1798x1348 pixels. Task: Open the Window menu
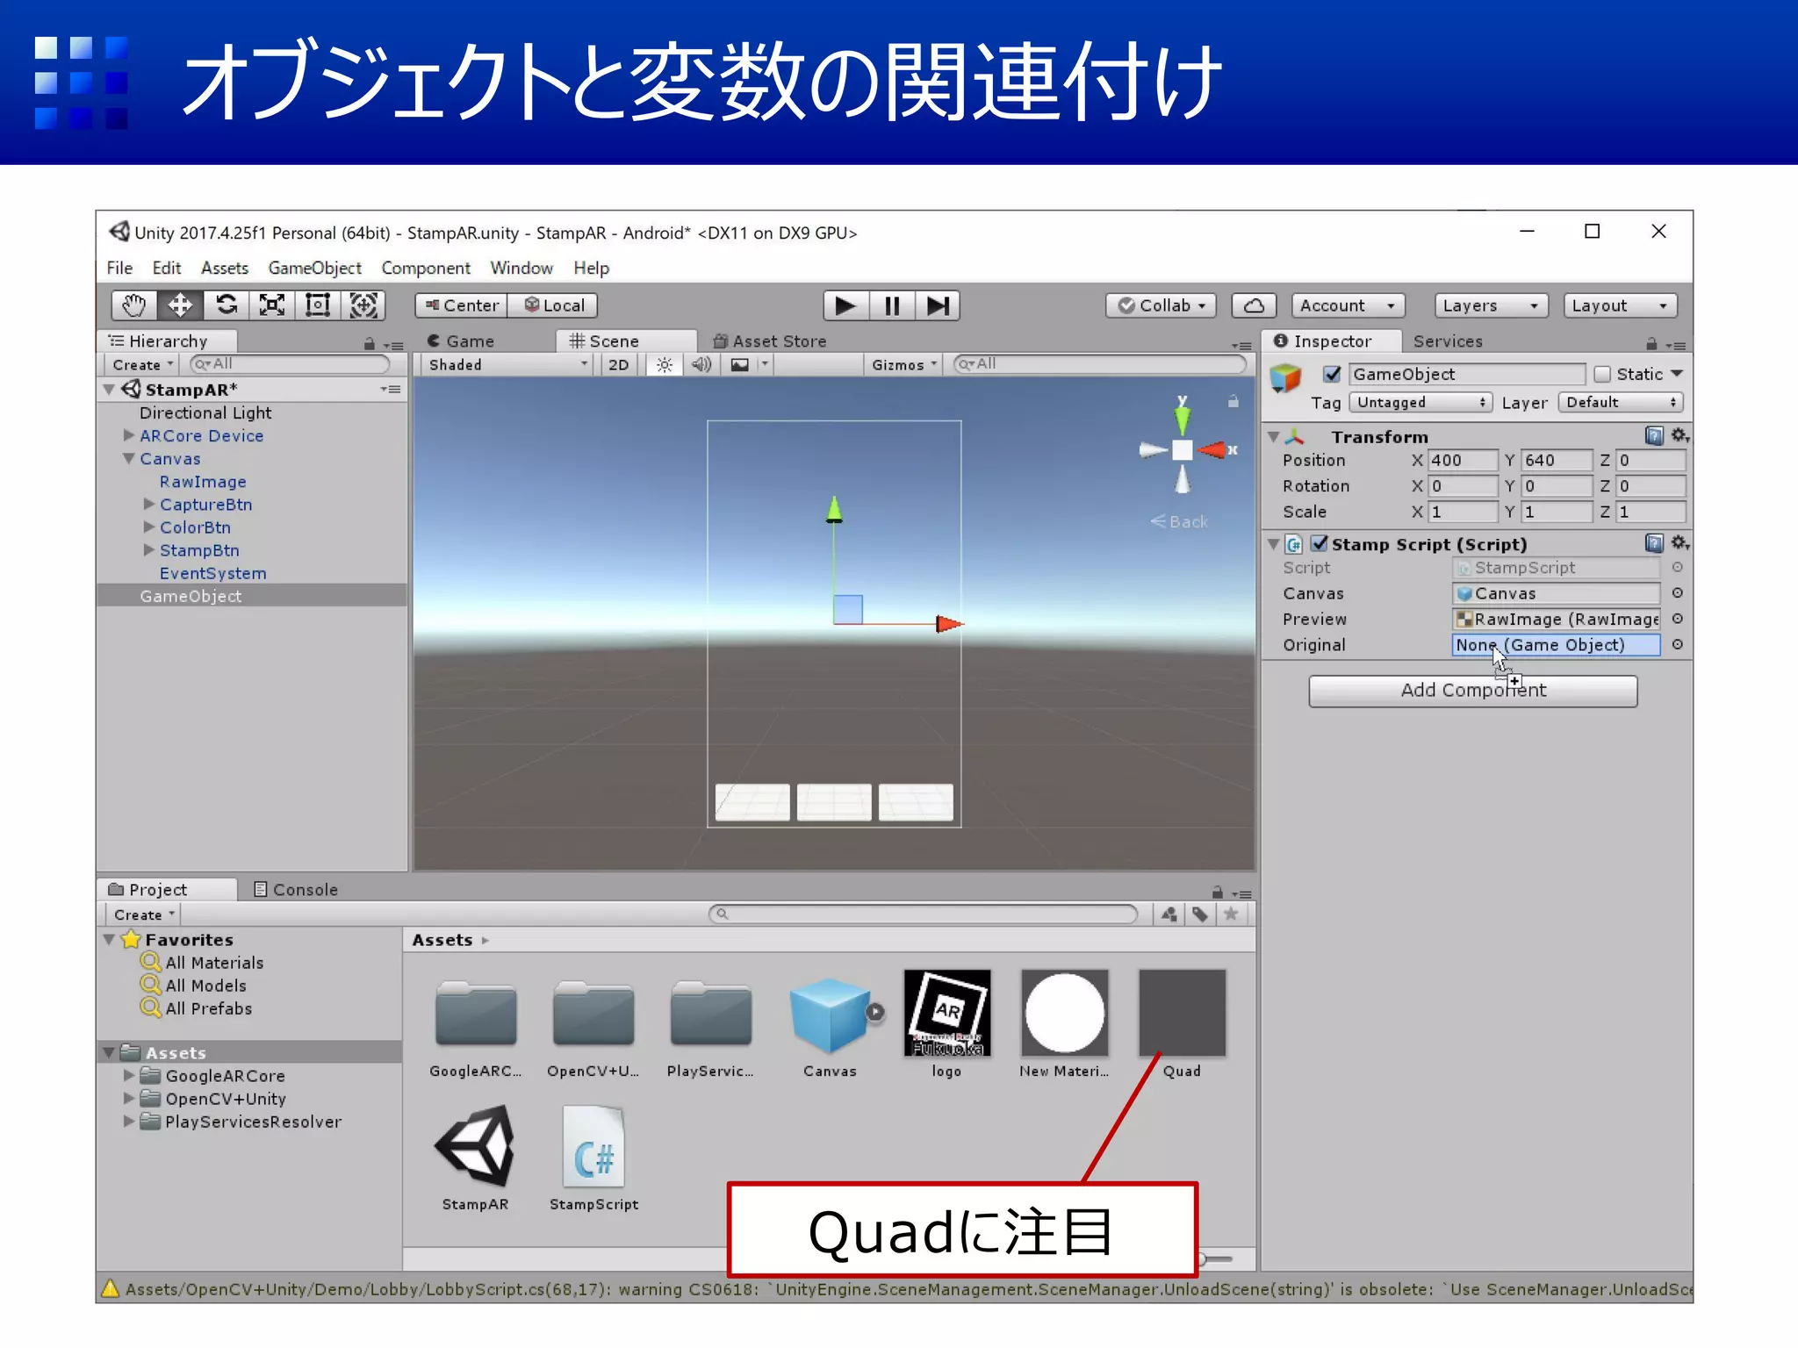[x=521, y=268]
